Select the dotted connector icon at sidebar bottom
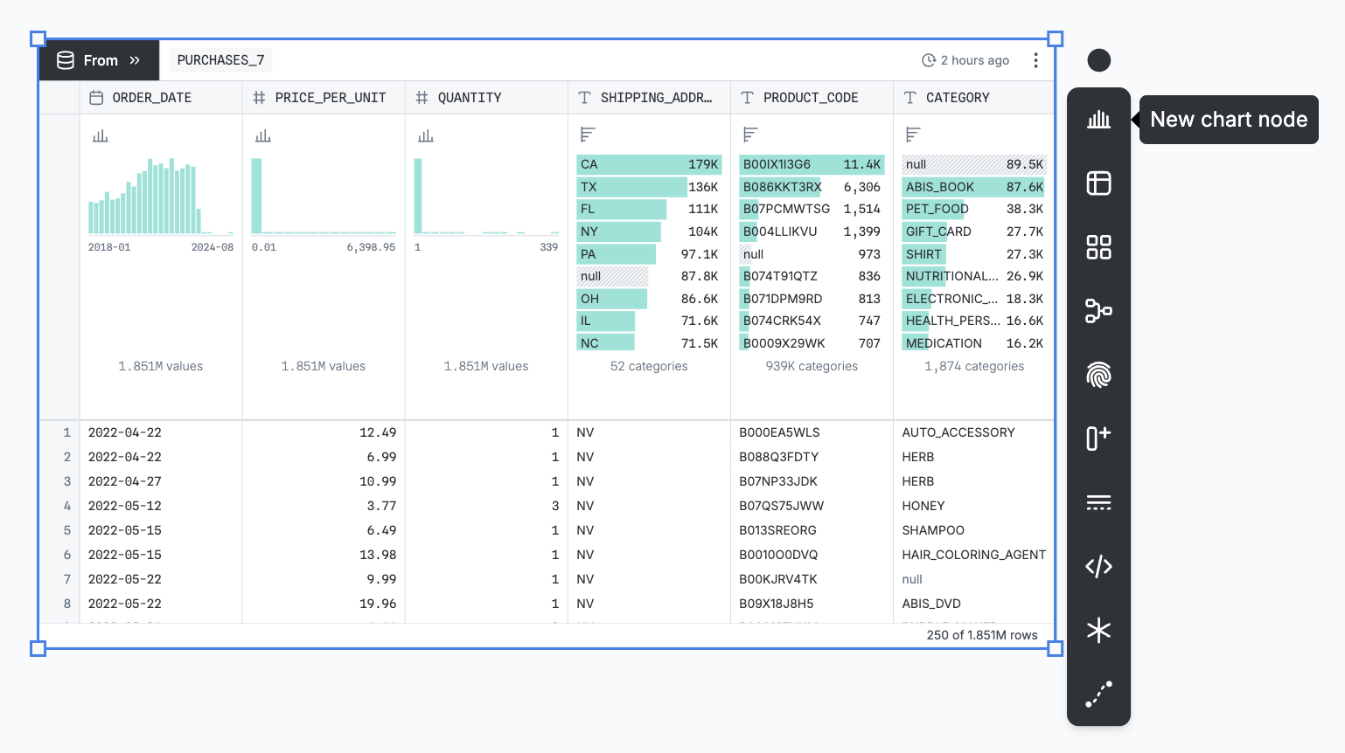This screenshot has width=1345, height=753. 1098,694
